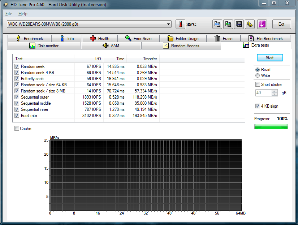Select the Read radio button
This screenshot has height=225, width=298.
(x=258, y=70)
